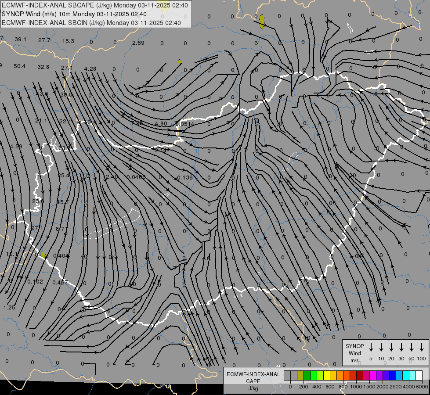The width and height of the screenshot is (430, 395).
Task: Click the 100 label in wind legend
Action: [422, 359]
